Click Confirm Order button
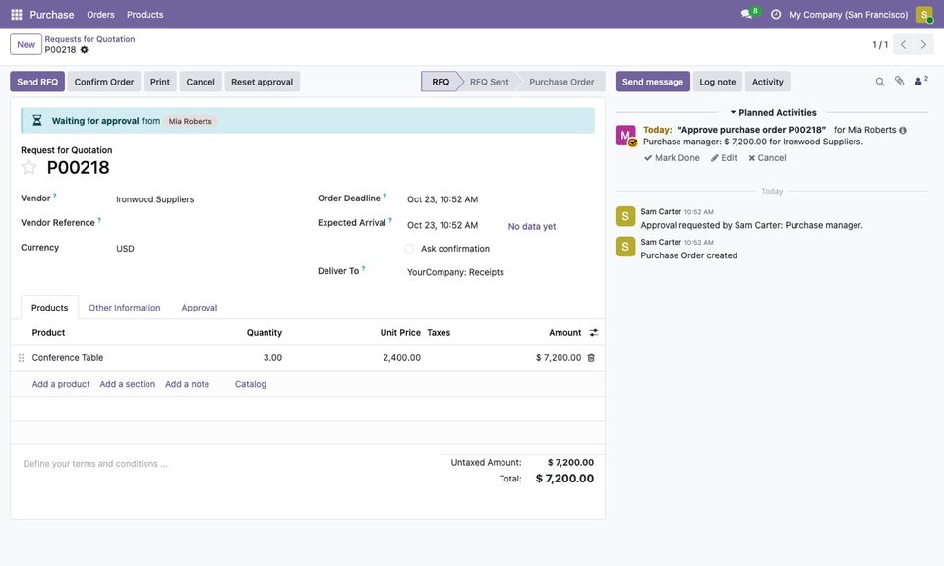Image resolution: width=944 pixels, height=566 pixels. click(104, 82)
